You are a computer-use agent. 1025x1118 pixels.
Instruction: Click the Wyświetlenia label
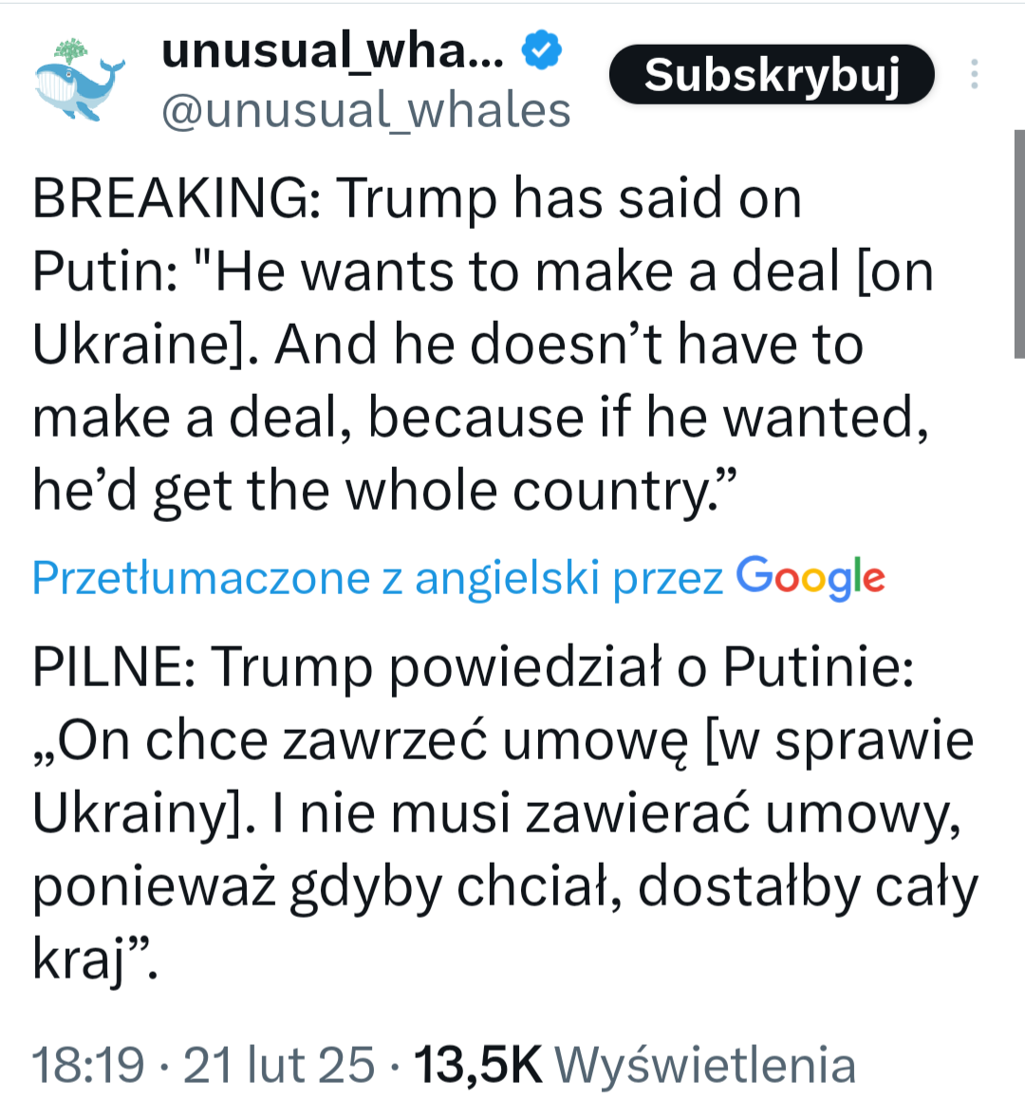704,1065
